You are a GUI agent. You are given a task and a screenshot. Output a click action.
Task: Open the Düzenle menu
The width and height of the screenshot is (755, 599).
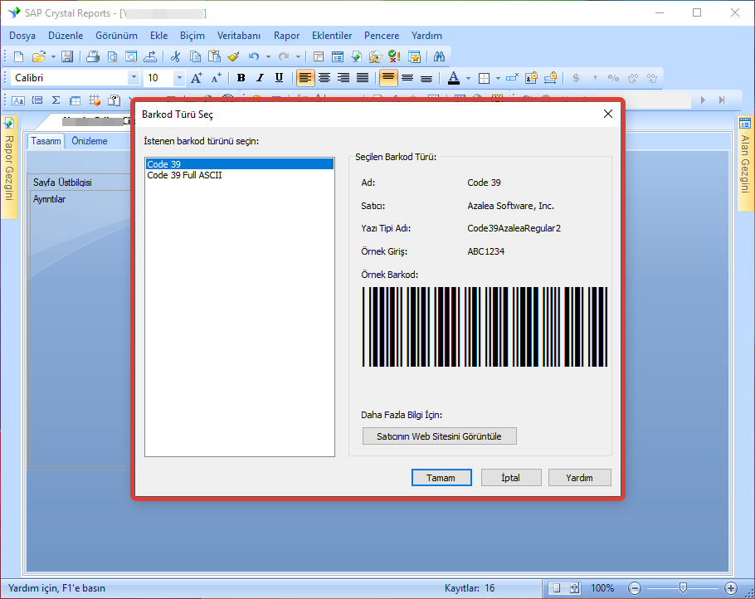66,36
